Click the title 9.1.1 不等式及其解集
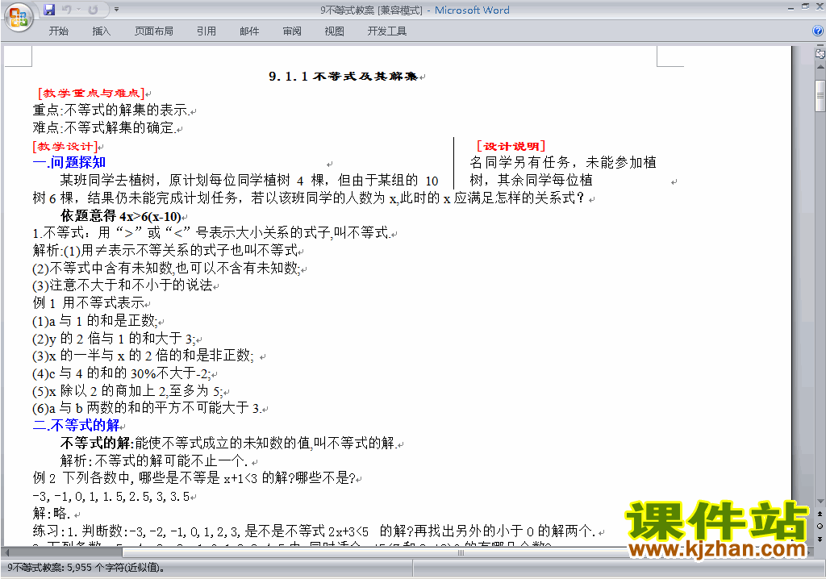The width and height of the screenshot is (826, 579). pyautogui.click(x=343, y=77)
